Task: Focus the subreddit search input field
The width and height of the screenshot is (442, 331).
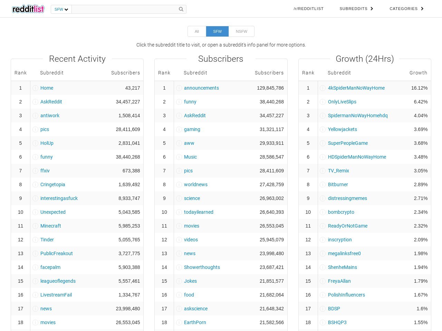Action: [x=125, y=9]
